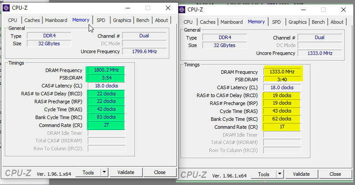Screen dimensions: 355x185
Task: Select the Memory tab in left window
Action: [x=81, y=20]
